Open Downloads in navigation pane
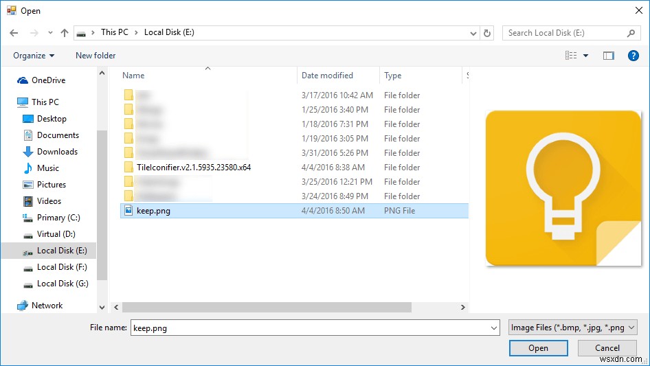 [x=57, y=152]
